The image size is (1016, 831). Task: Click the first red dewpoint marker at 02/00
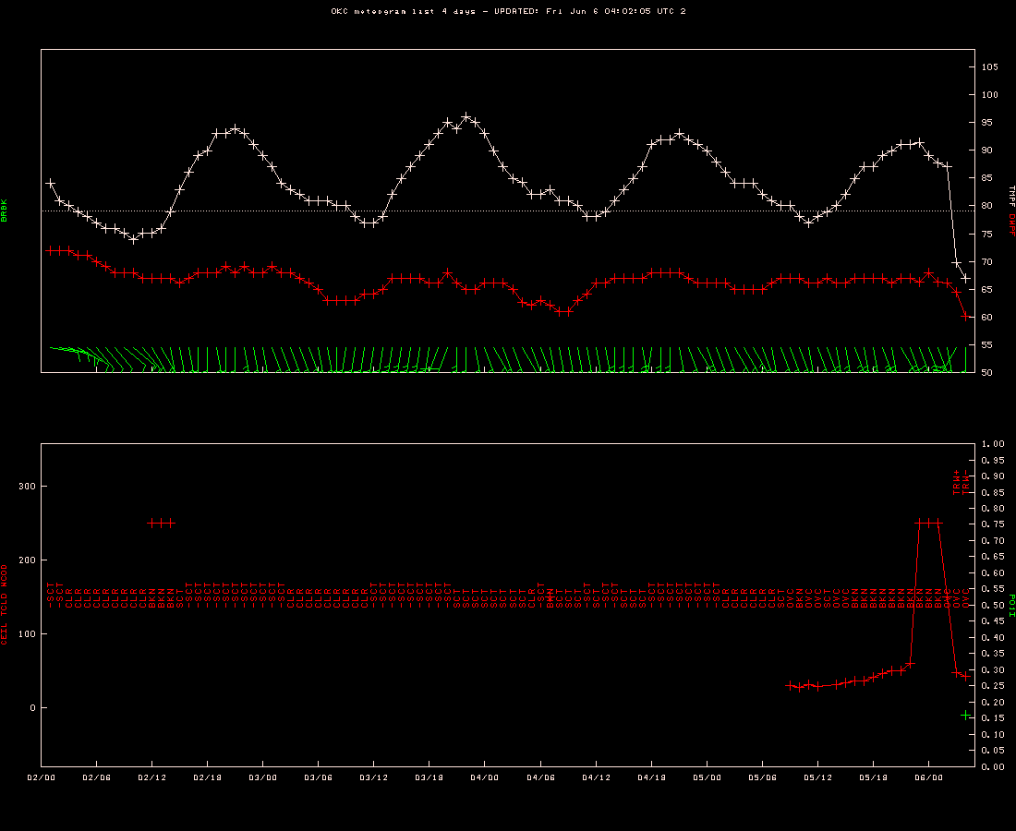pos(50,250)
